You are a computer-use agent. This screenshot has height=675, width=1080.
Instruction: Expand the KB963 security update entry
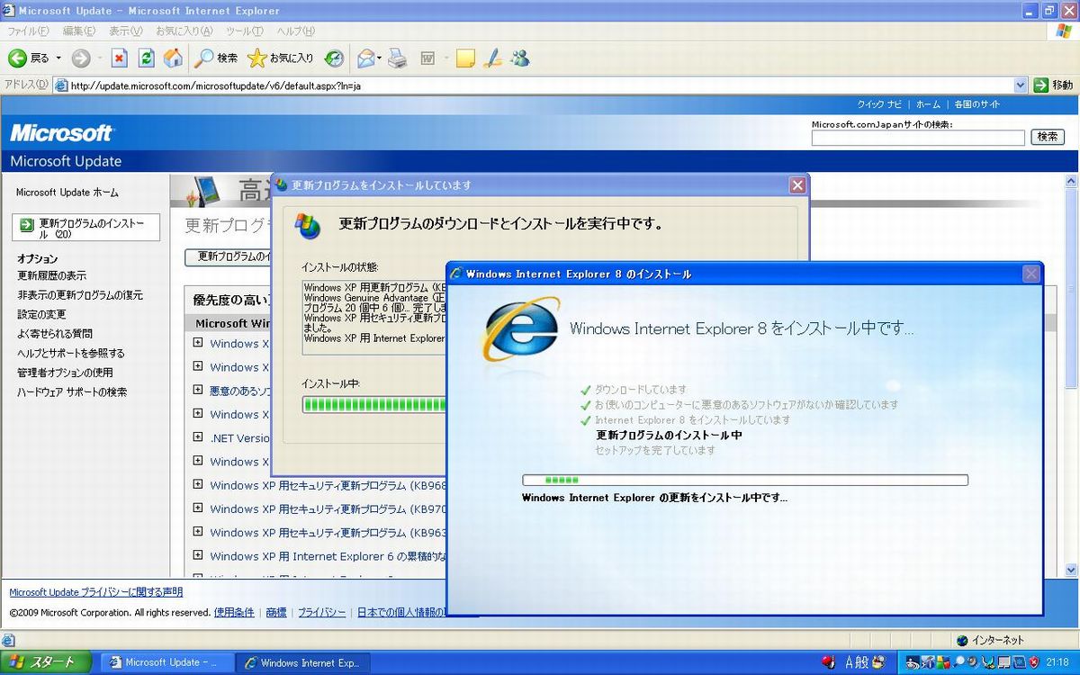198,531
